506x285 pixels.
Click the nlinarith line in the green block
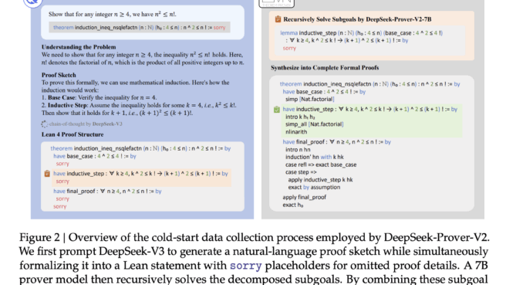click(296, 132)
